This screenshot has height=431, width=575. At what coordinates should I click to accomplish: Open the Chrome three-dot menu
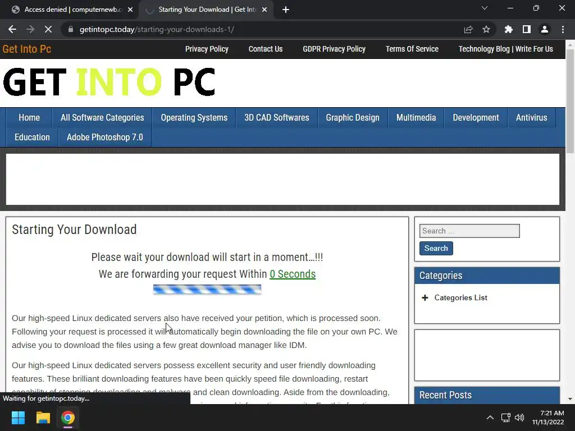point(563,29)
